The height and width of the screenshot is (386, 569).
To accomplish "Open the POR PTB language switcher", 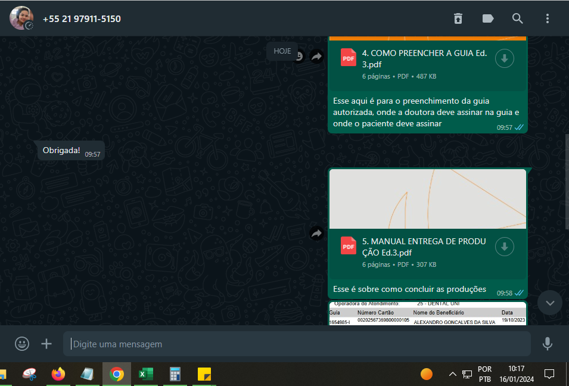I will pyautogui.click(x=484, y=374).
